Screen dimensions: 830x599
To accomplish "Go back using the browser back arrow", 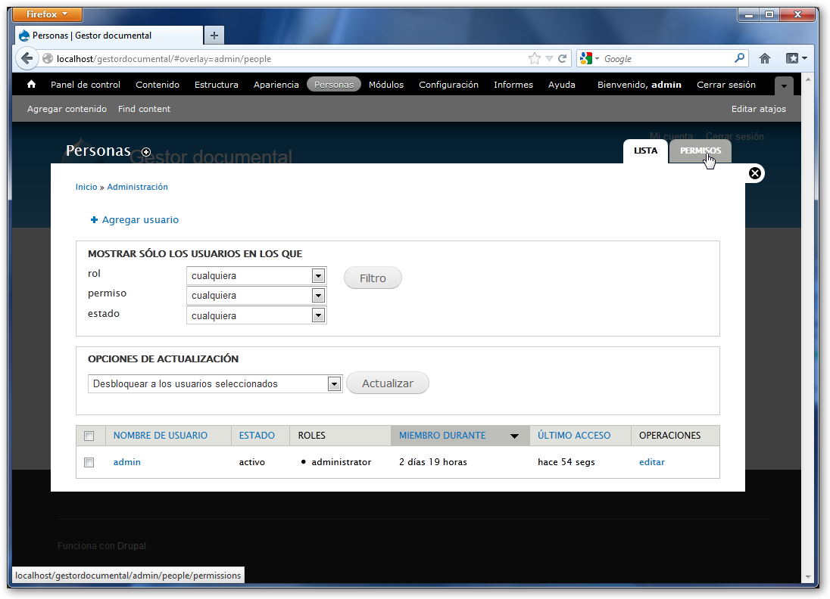I will [x=27, y=58].
